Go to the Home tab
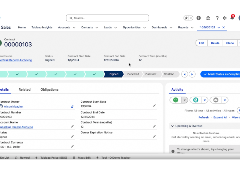The image size is (240, 173). tap(22, 27)
